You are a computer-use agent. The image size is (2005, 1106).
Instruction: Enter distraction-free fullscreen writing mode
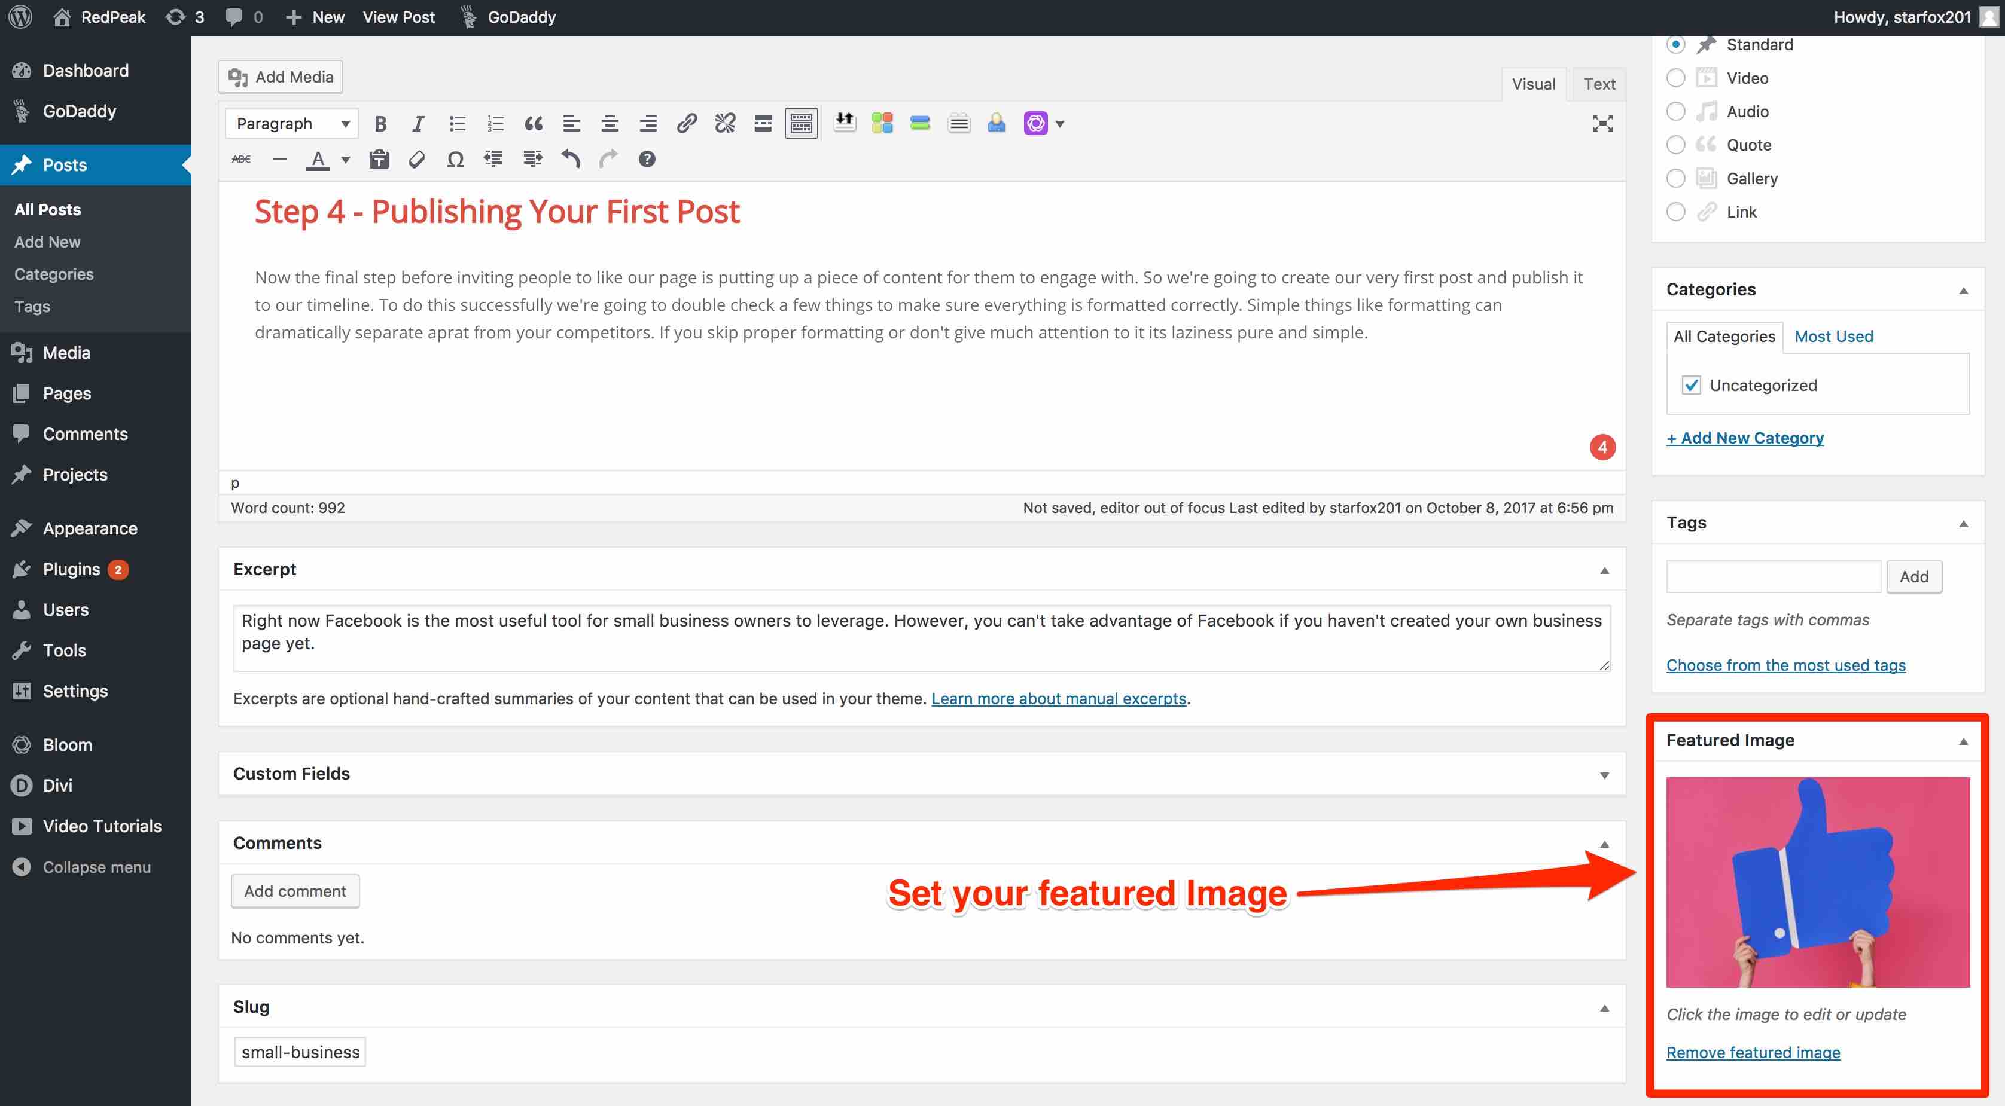coord(1602,123)
